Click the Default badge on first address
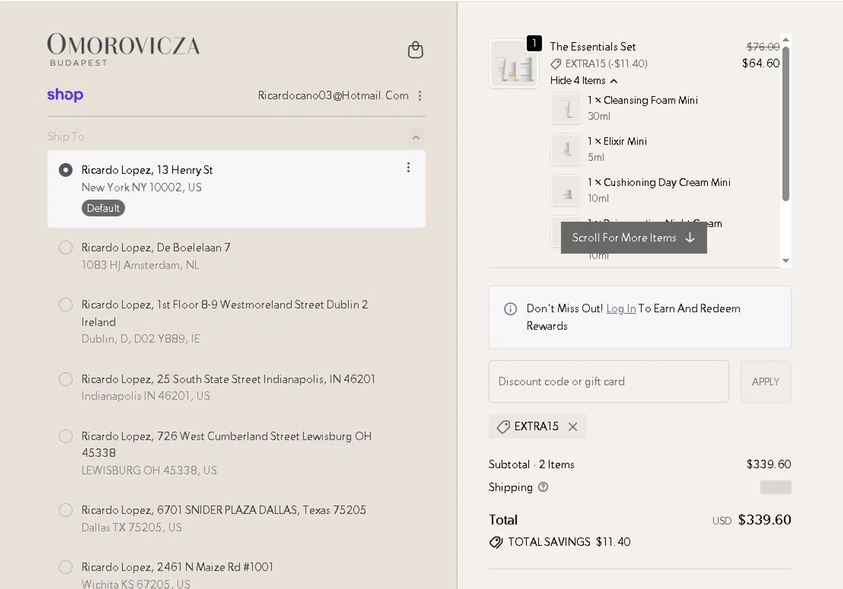The width and height of the screenshot is (843, 589). pyautogui.click(x=103, y=208)
